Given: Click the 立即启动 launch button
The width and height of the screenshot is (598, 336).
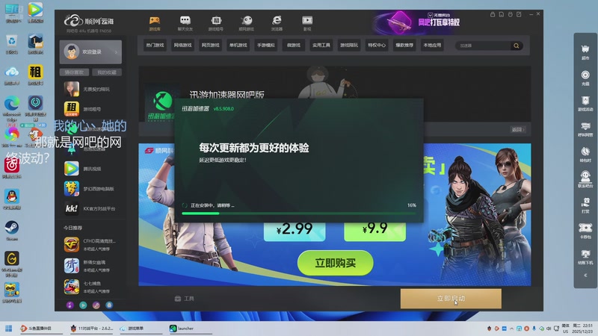Looking at the screenshot, I should tap(451, 299).
